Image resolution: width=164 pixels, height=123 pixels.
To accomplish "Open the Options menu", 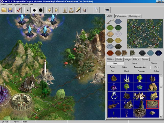I will coord(17,5).
